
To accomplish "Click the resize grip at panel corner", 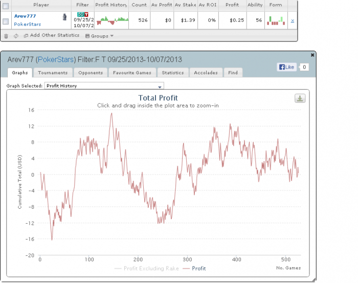I will click(x=314, y=279).
